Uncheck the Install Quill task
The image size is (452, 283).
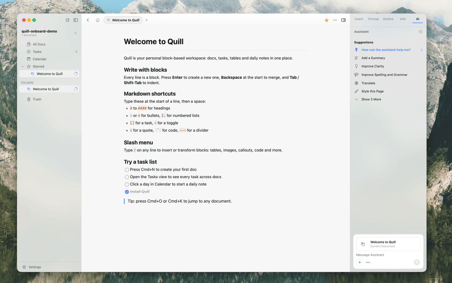(127, 192)
